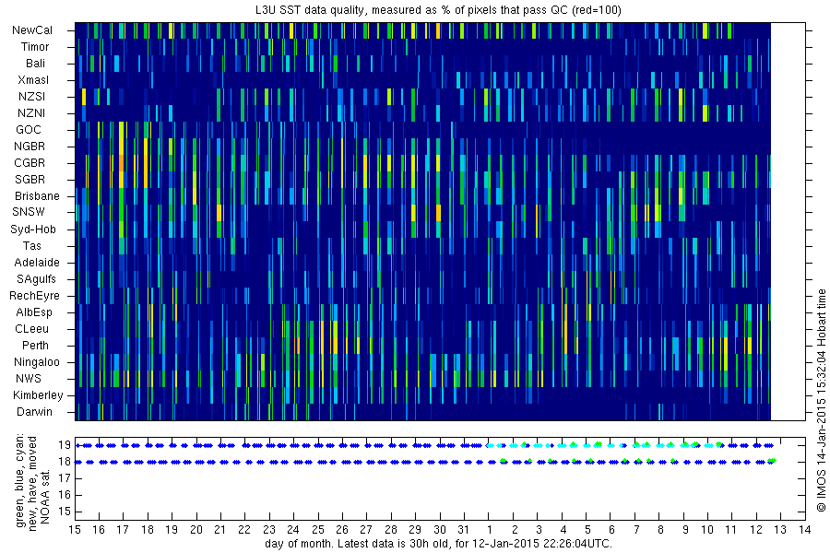Image resolution: width=830 pixels, height=553 pixels.
Task: Select the Timor row label
Action: [35, 47]
